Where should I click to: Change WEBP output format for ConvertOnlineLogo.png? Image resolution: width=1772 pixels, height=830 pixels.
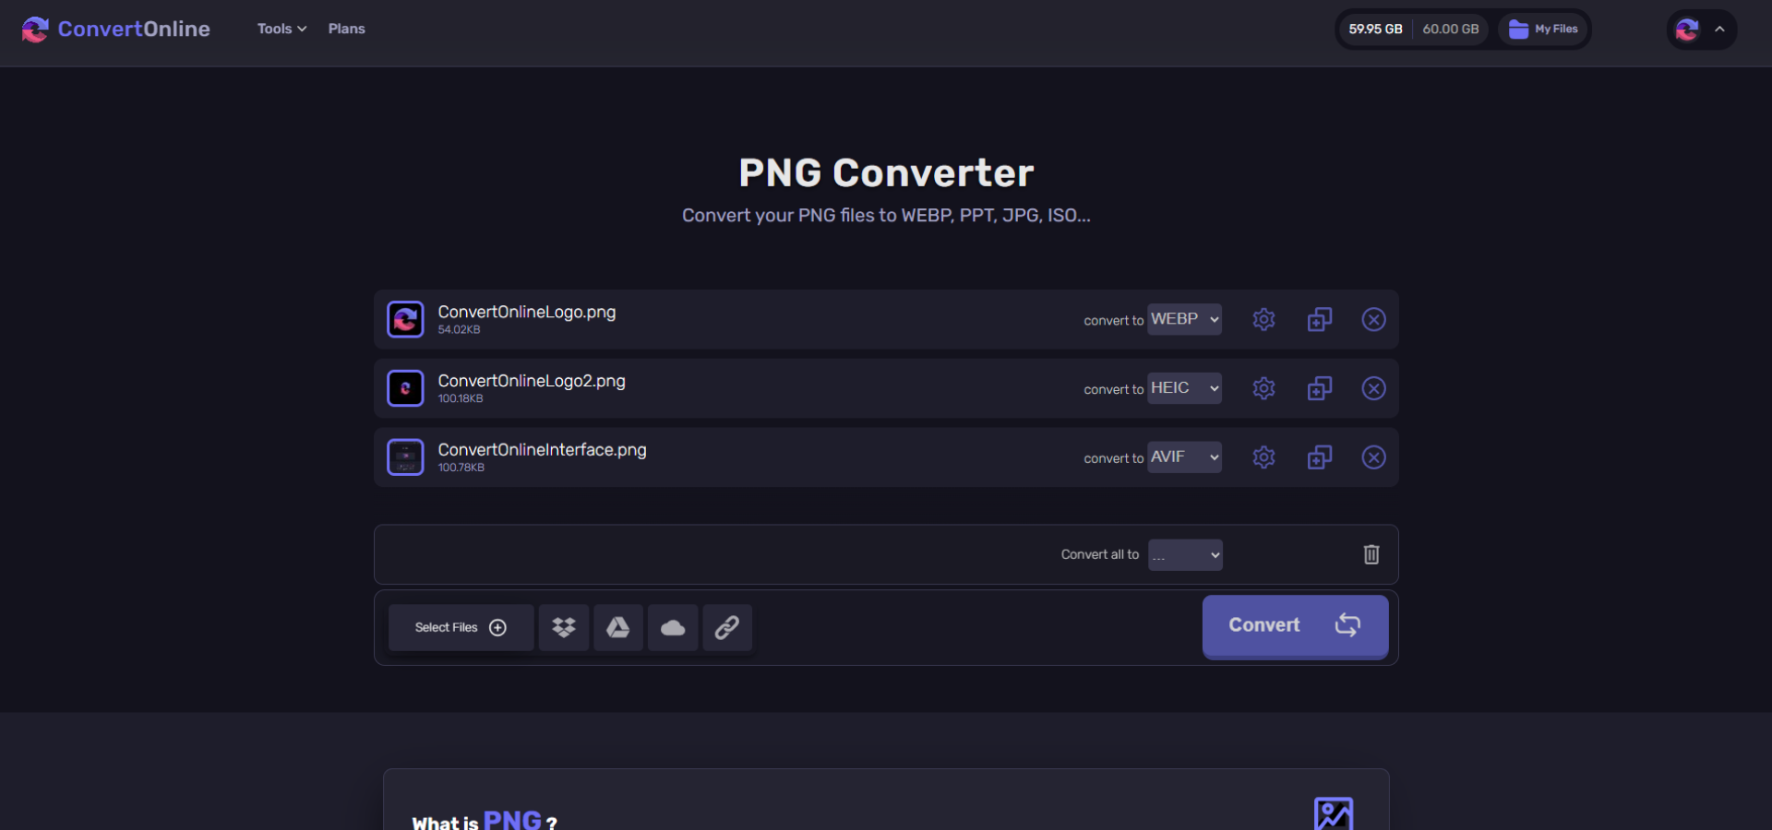coord(1184,318)
